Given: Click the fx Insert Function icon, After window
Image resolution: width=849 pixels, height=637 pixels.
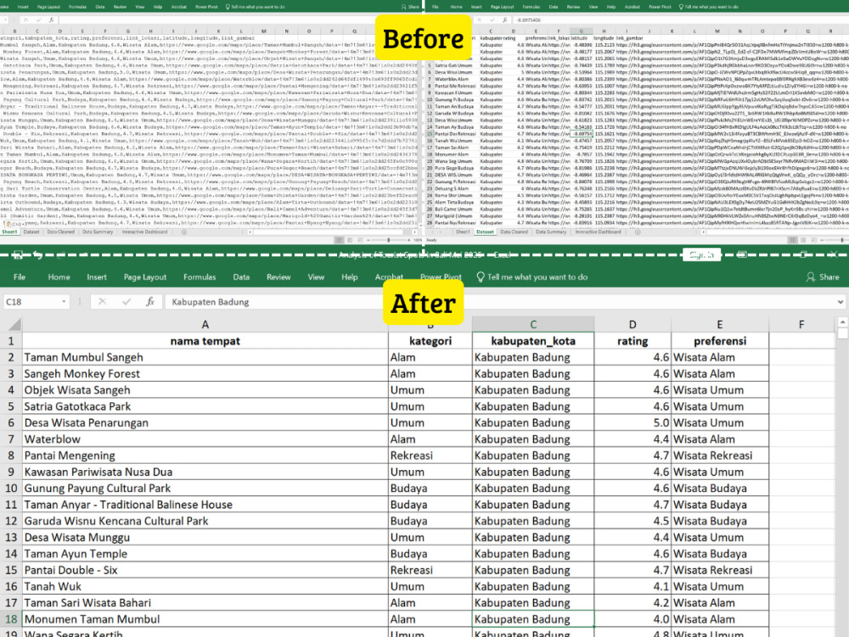Looking at the screenshot, I should [150, 302].
